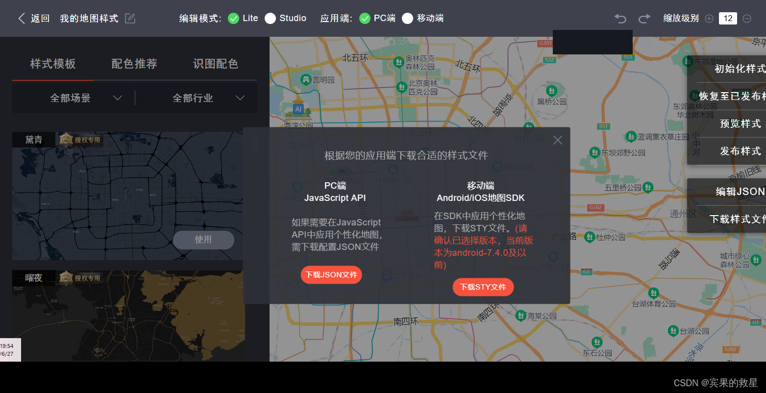This screenshot has height=393, width=766.
Task: Click 发布样式 in the right panel
Action: (x=740, y=151)
